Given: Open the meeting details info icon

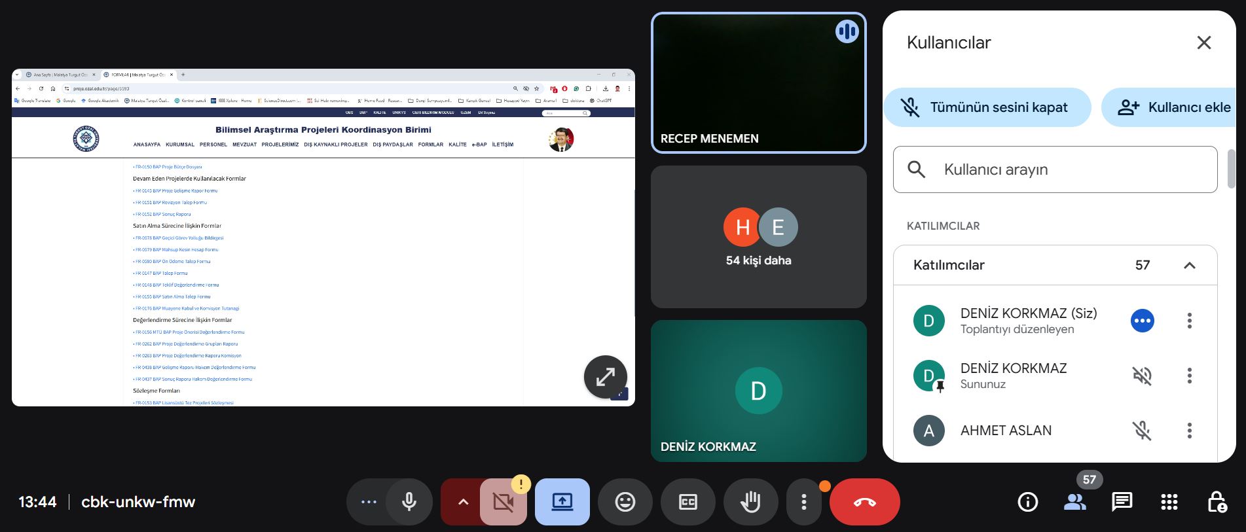Looking at the screenshot, I should (1027, 502).
